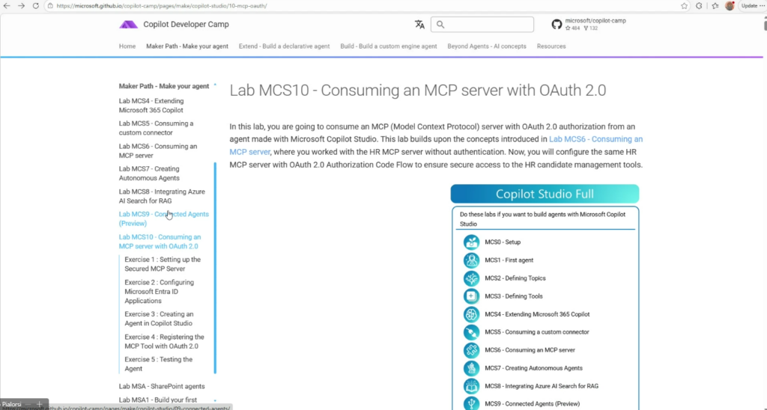Open sidebar Lab MCS7 - Creating Autonomous Agents
This screenshot has width=767, height=410.
(x=149, y=174)
